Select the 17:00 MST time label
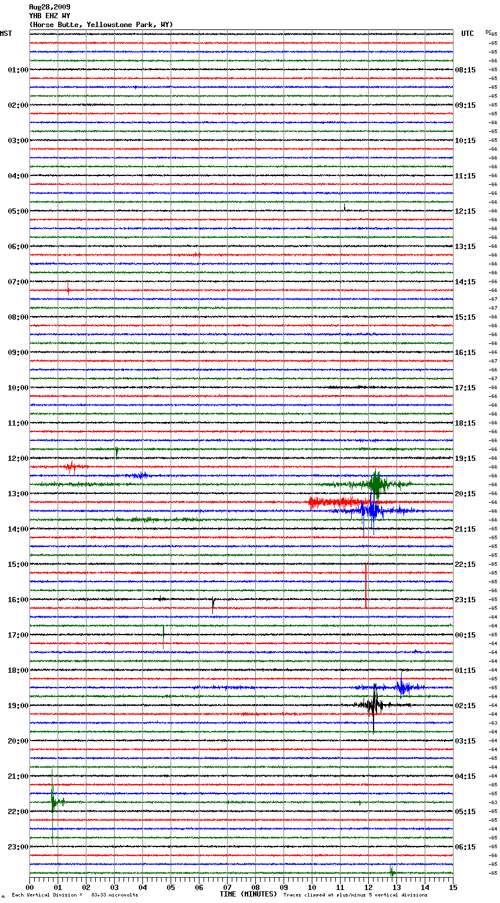The image size is (500, 903). pos(18,635)
